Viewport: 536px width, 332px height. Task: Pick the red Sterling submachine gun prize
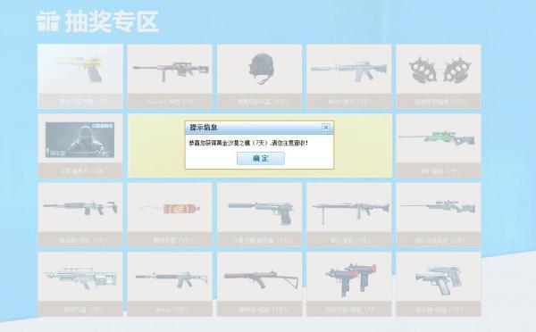coord(260,284)
